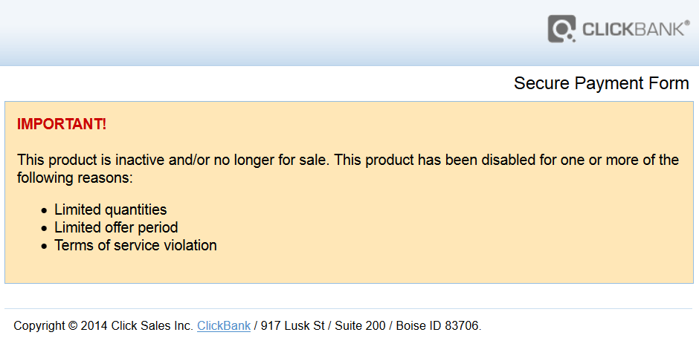Select the Terms of service violation item

pyautogui.click(x=135, y=245)
